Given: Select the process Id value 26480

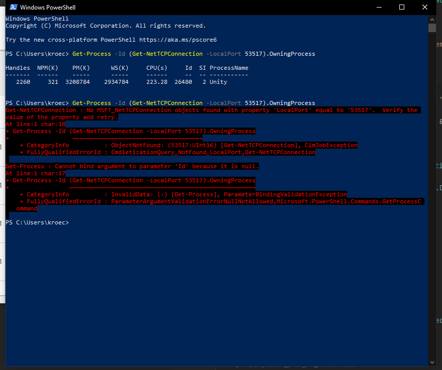Looking at the screenshot, I should pos(183,81).
